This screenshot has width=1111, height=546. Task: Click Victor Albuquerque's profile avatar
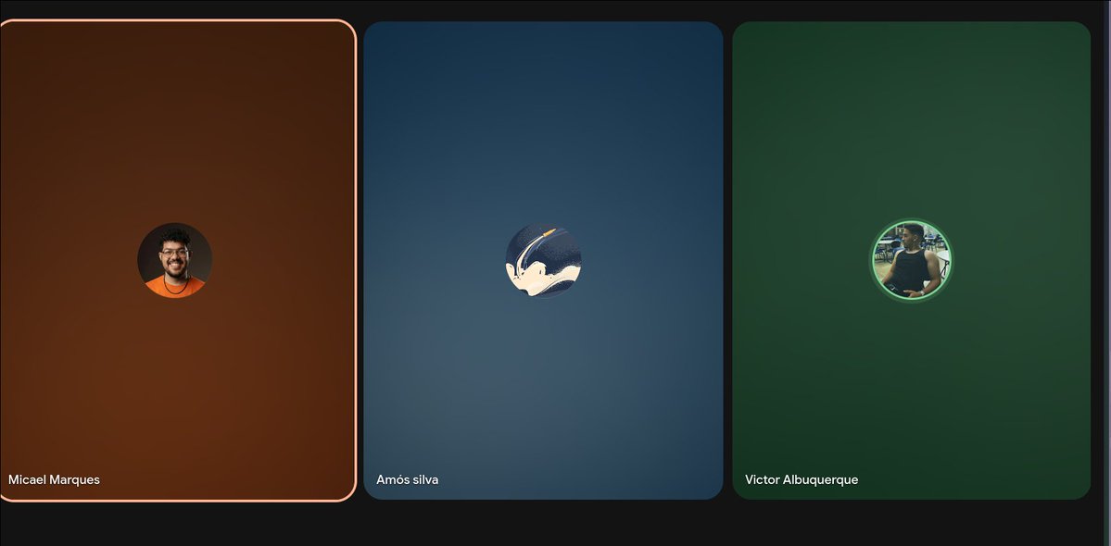pyautogui.click(x=911, y=260)
